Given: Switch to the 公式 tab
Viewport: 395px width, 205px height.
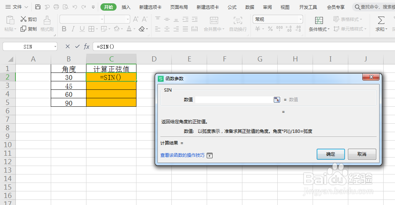Looking at the screenshot, I should (x=232, y=7).
